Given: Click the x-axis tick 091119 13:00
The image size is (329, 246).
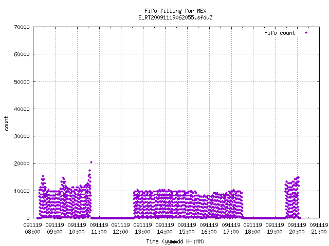Looking at the screenshot, I should pos(143,229).
